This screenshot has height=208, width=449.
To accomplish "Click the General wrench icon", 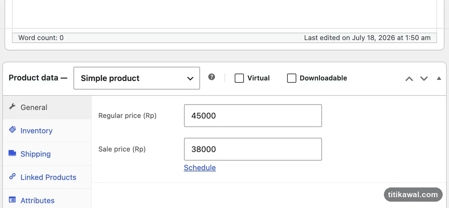I will pyautogui.click(x=12, y=107).
